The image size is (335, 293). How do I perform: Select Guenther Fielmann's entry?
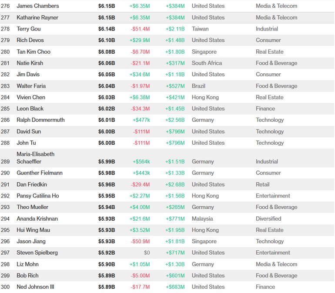tap(40, 173)
